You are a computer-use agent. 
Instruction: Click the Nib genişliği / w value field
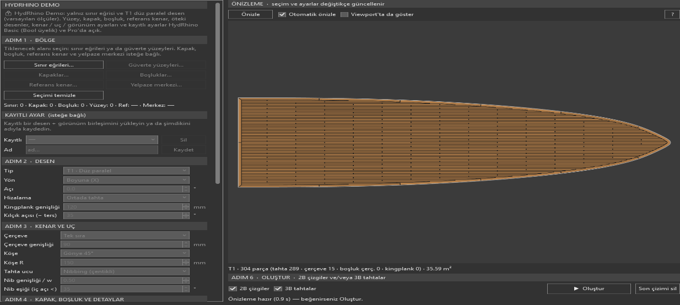tap(122, 280)
